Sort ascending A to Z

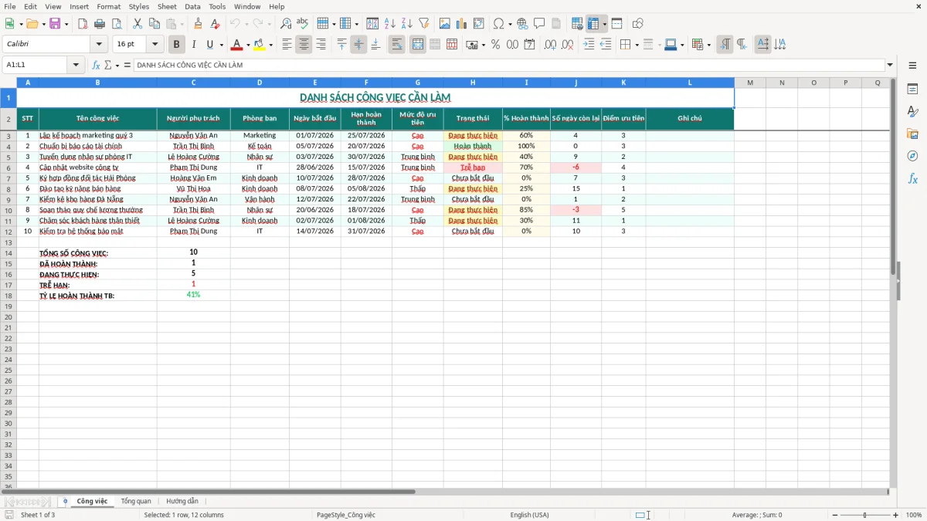[389, 24]
